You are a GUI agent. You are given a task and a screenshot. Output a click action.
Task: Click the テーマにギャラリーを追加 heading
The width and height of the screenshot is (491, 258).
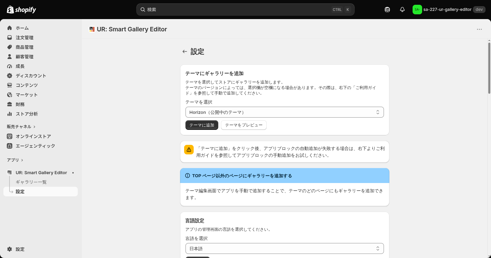pyautogui.click(x=214, y=73)
